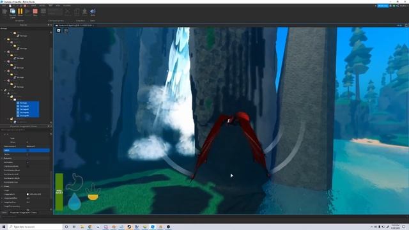Viewport: 409px width, 230px height.
Task: Click the taskbar search box
Action: [x=36, y=227]
